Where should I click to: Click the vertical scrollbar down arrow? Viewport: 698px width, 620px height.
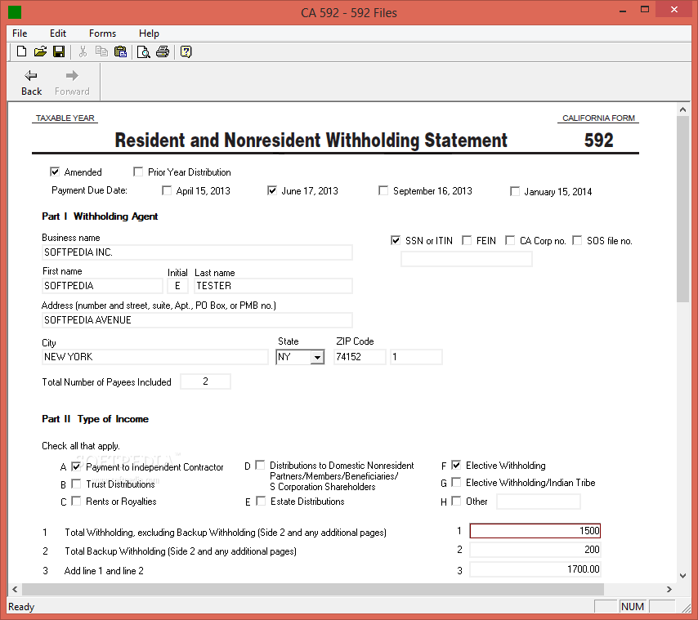pyautogui.click(x=682, y=576)
